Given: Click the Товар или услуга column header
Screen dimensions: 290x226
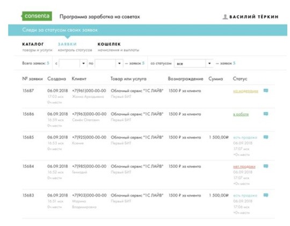Looking at the screenshot, I should pyautogui.click(x=128, y=79).
